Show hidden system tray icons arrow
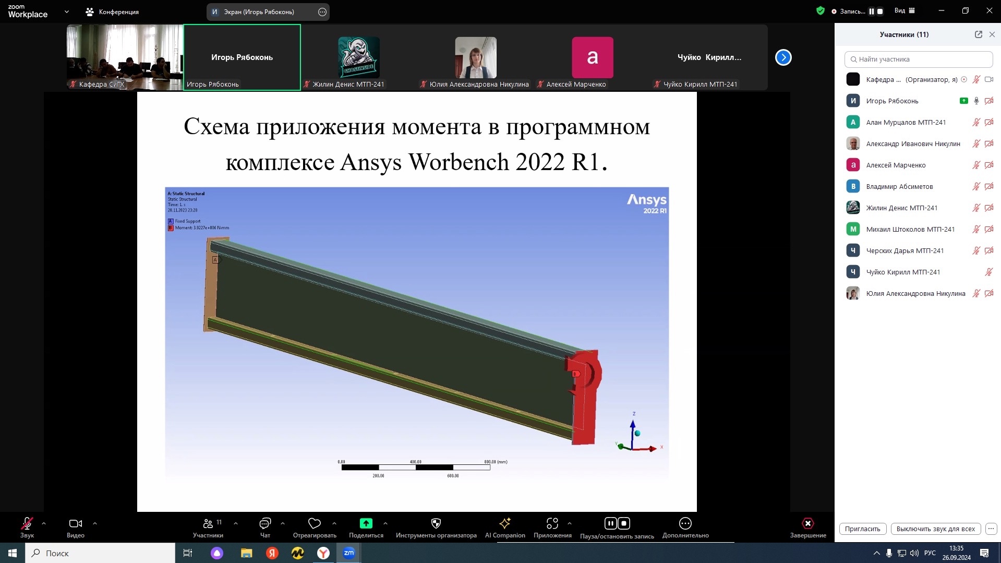This screenshot has height=563, width=1001. 876,553
